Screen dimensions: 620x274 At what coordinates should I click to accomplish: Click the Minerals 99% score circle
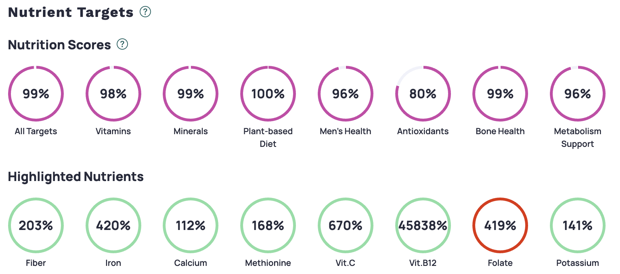point(191,94)
